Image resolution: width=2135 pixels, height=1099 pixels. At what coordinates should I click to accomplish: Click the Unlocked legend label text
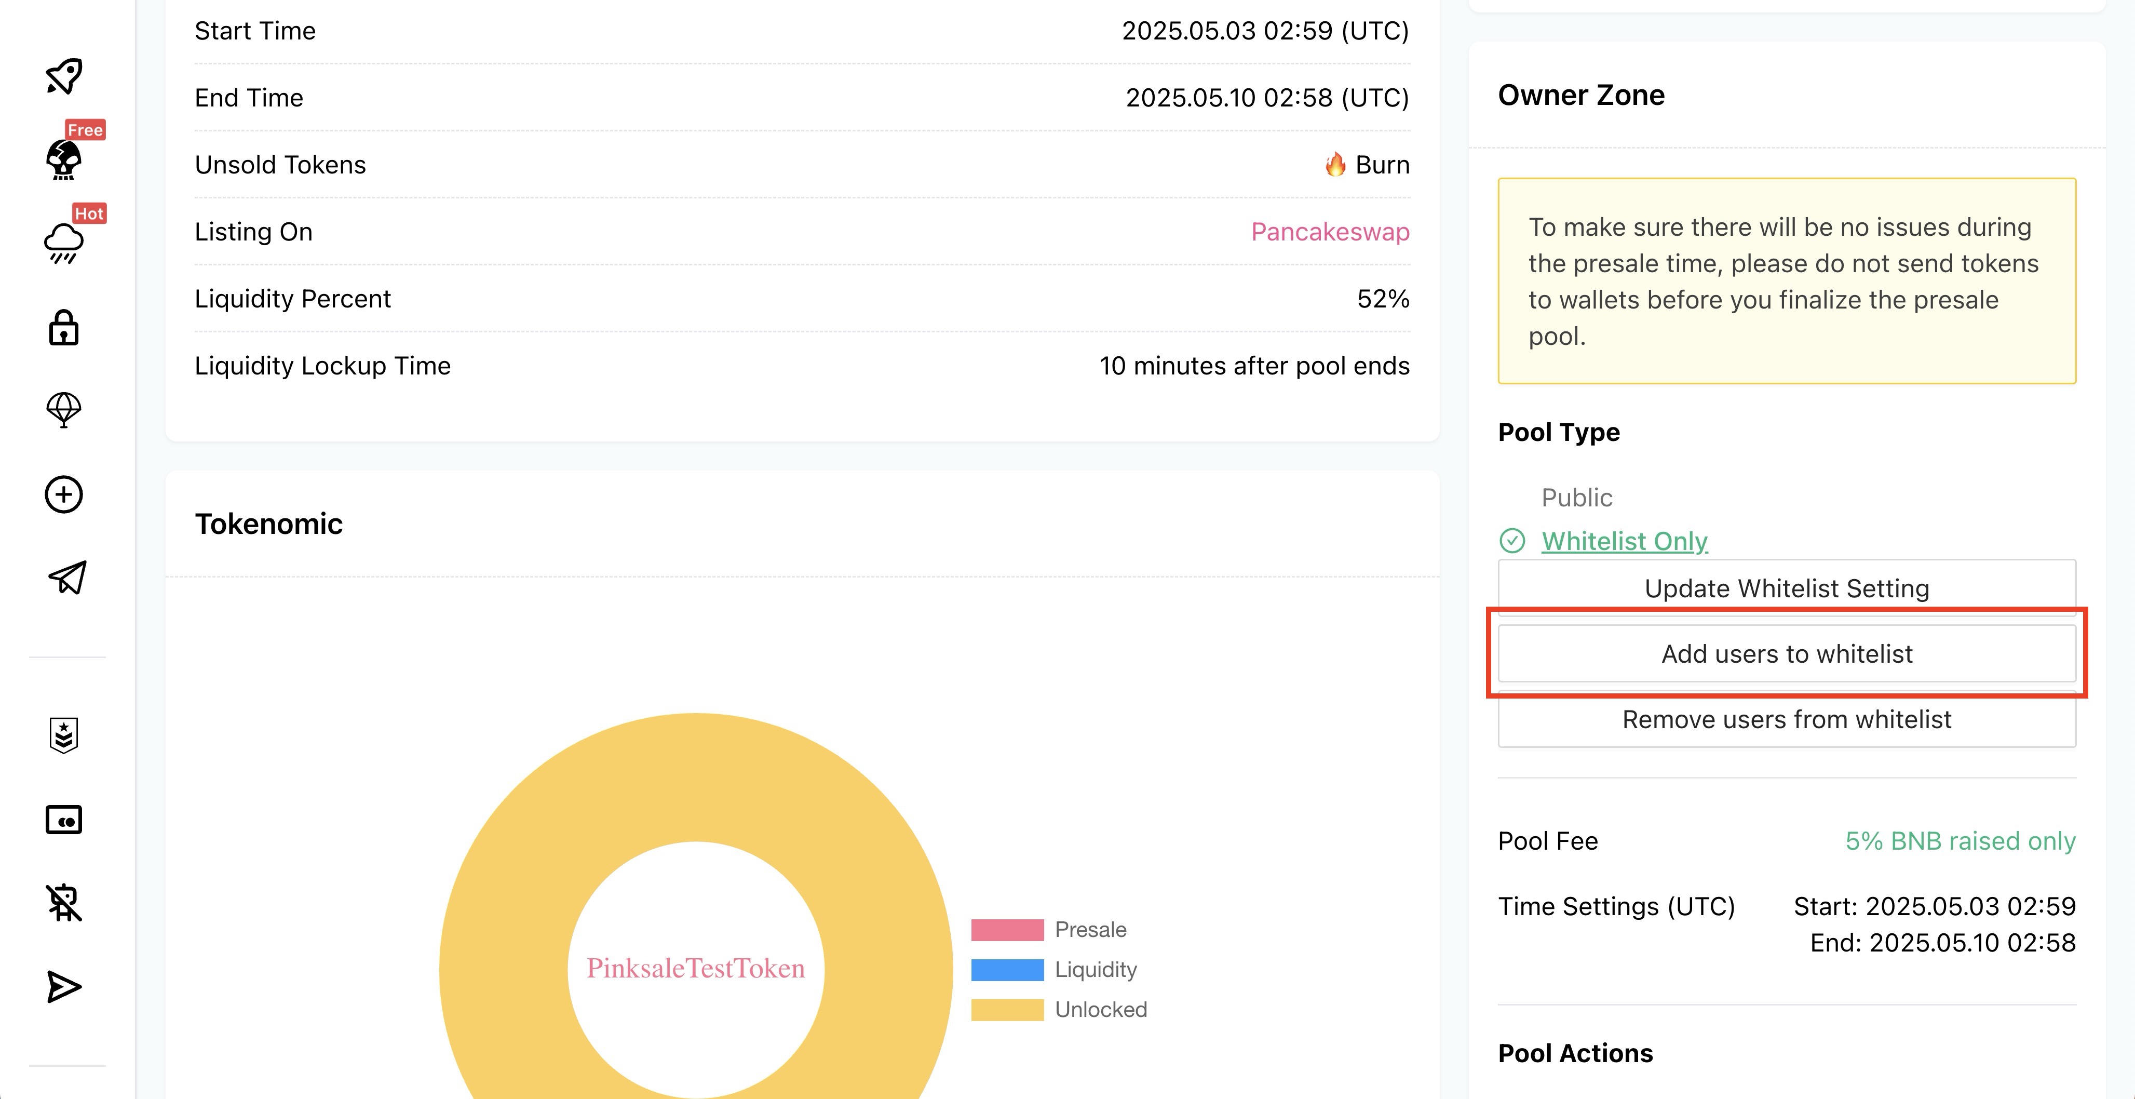1101,1010
